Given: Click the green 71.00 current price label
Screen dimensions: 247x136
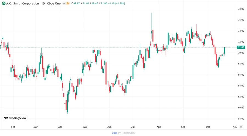Looking at the screenshot, I should (241, 47).
